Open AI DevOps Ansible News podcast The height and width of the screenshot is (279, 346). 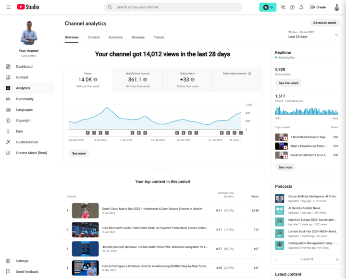point(307,210)
